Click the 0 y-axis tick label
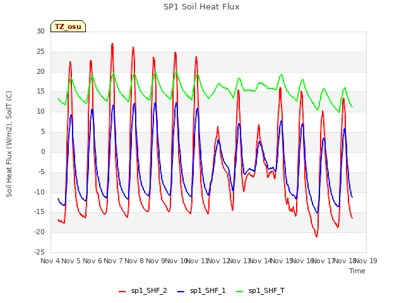Screen dimensions: 404x303 click(43, 151)
